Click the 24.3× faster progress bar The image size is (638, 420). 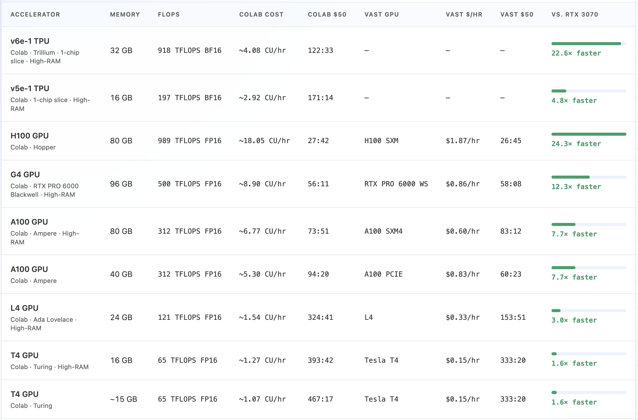[589, 134]
